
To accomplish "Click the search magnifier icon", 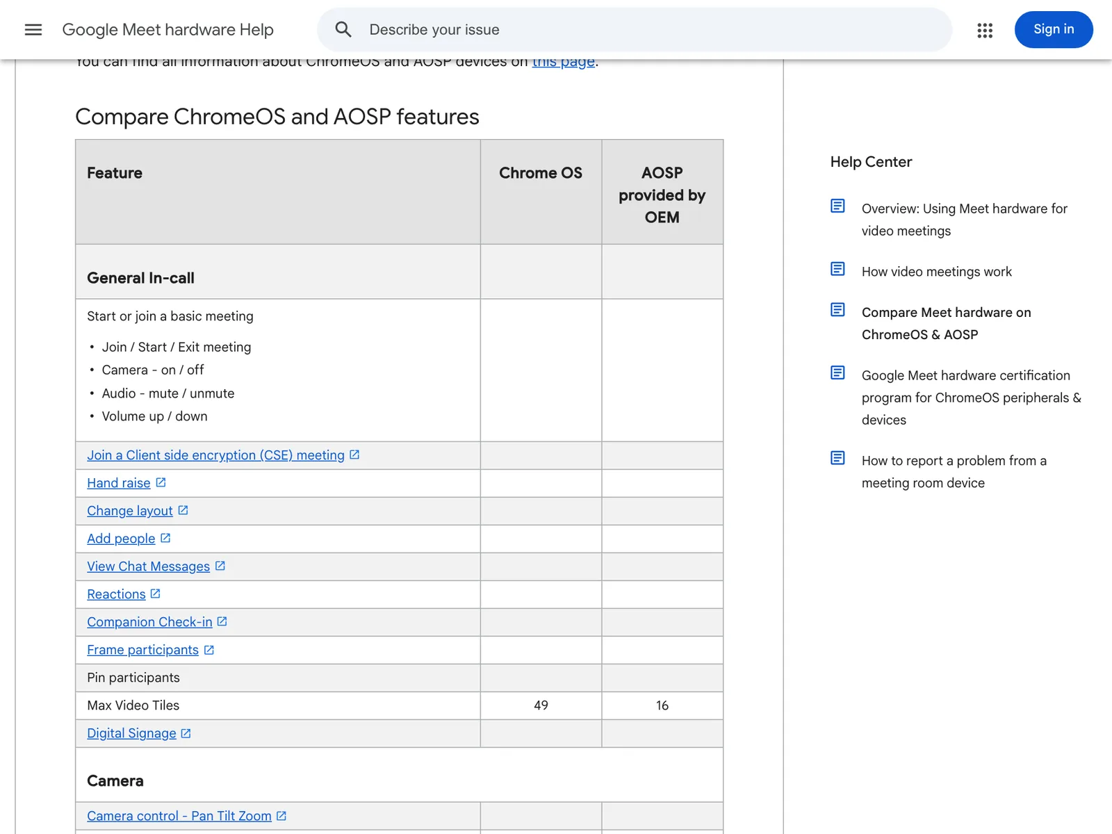I will coord(343,29).
